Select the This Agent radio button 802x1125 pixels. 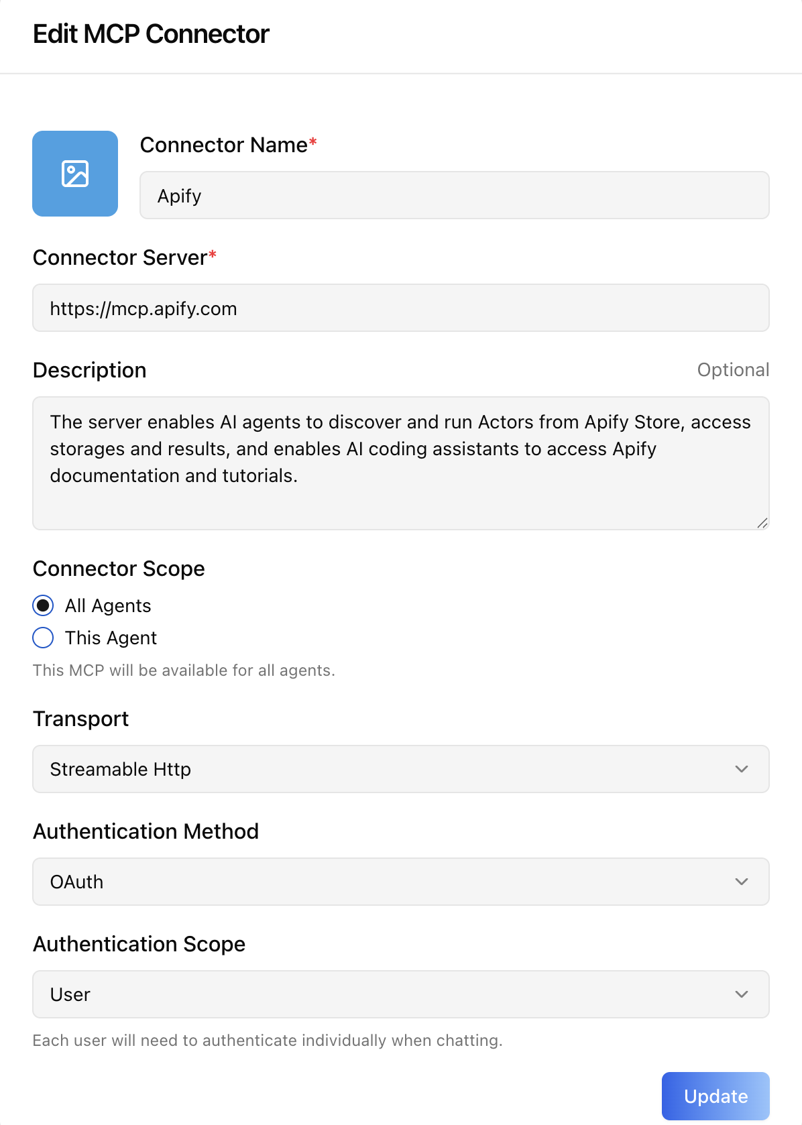[x=43, y=638]
